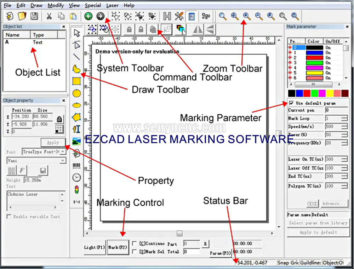Screen dimensions: 354x269
Task: Click Select param from library button
Action: [318, 223]
